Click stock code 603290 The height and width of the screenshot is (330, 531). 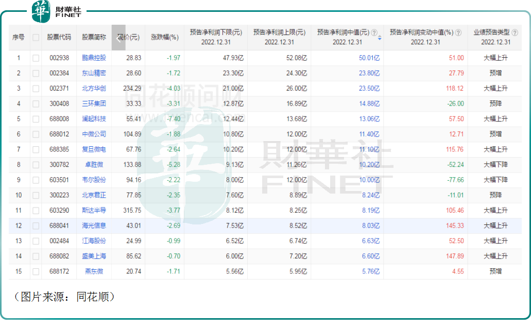click(x=59, y=210)
